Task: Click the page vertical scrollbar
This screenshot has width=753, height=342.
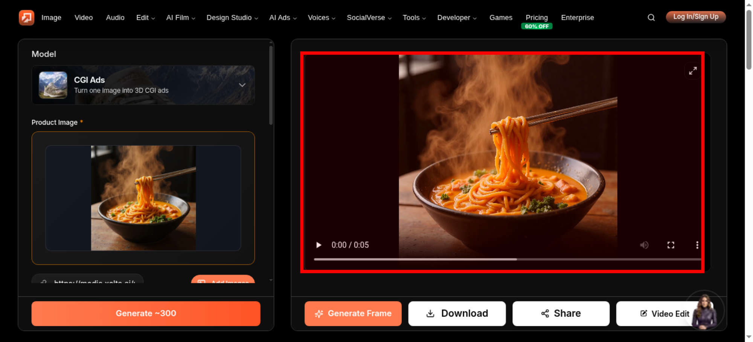Action: [x=749, y=40]
